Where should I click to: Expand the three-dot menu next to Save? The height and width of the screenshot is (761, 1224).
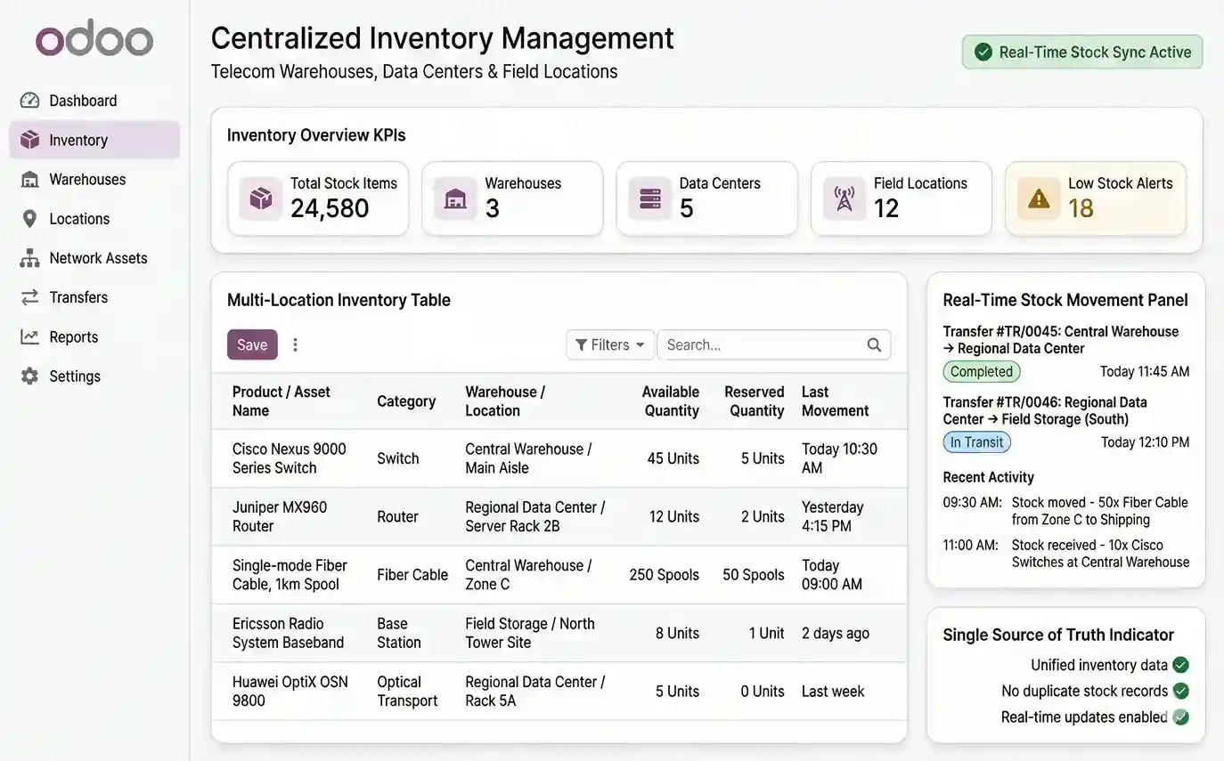295,344
